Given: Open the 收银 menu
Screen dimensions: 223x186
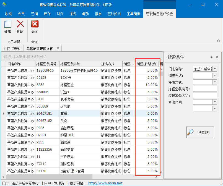Looking at the screenshot, I should [8, 14].
